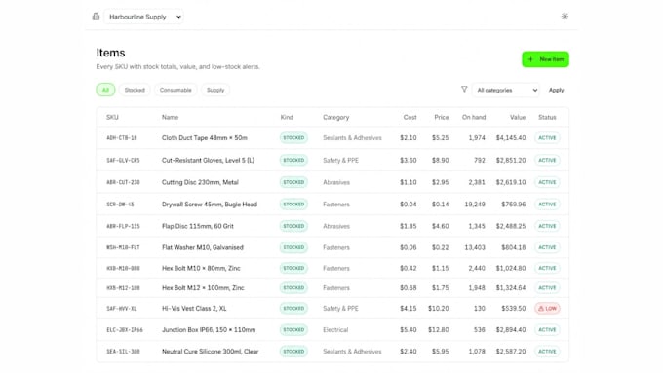Open Cloth Duct Tape 48mm × 50m item

tap(205, 137)
